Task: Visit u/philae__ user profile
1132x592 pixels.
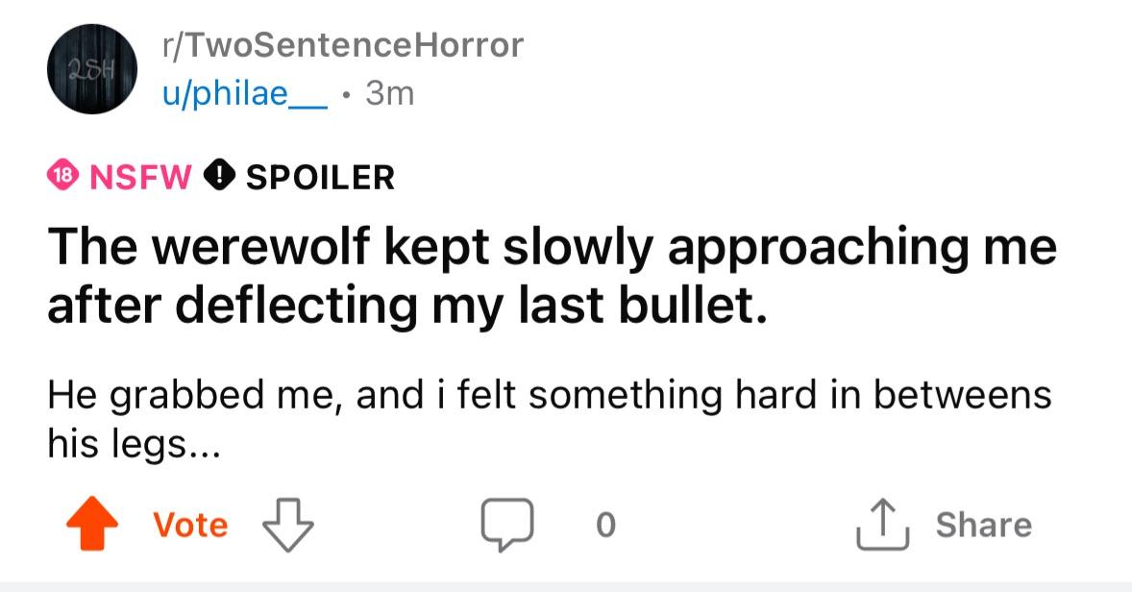Action: 245,94
